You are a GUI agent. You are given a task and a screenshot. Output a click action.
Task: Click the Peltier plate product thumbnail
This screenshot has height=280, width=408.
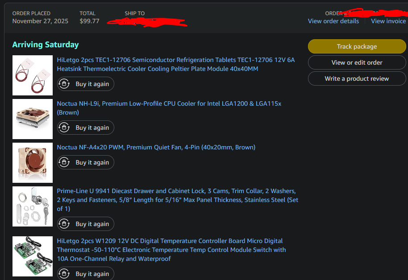[33, 75]
